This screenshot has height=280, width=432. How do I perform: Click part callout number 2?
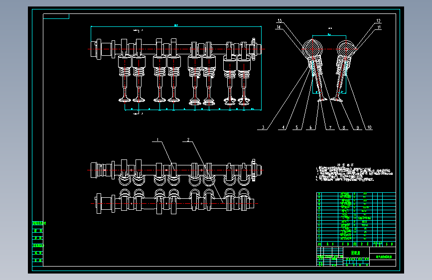(x=188, y=140)
